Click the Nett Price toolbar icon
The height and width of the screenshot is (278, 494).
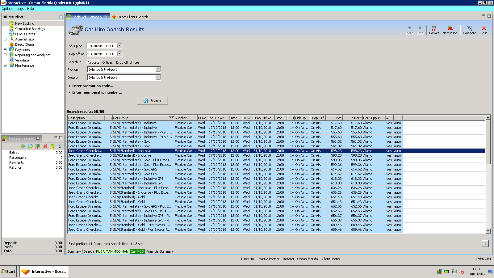pyautogui.click(x=450, y=30)
